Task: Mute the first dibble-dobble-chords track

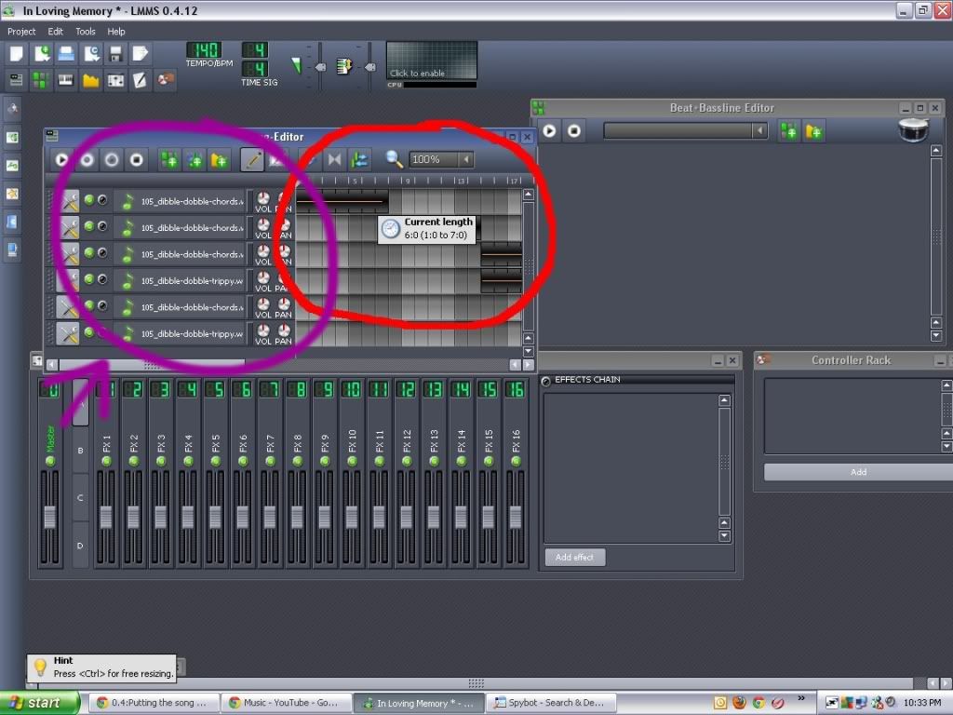Action: [x=89, y=200]
